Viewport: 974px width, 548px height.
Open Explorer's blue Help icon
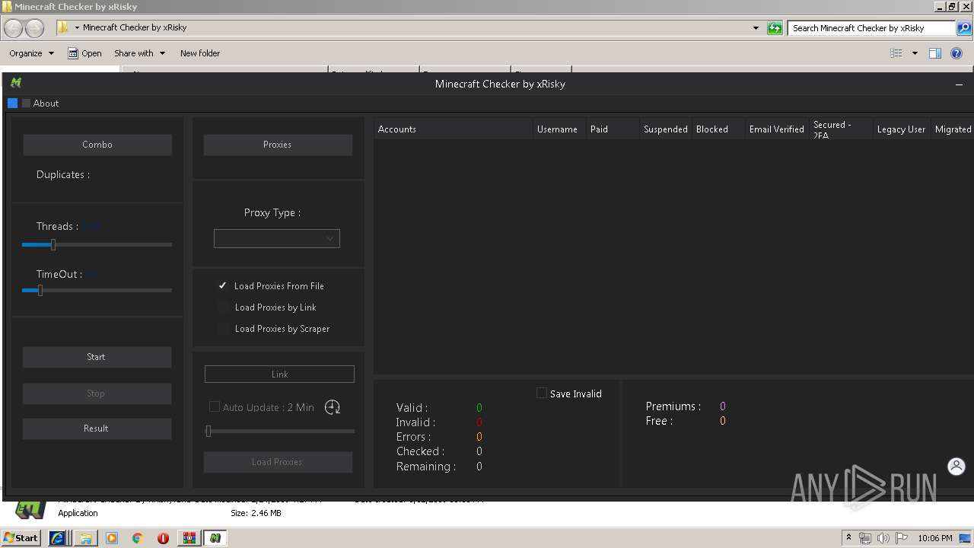coord(956,53)
